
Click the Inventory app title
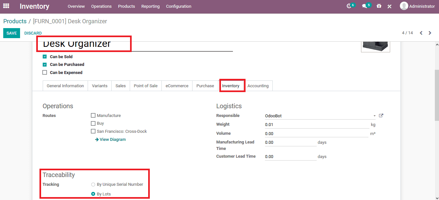point(35,6)
